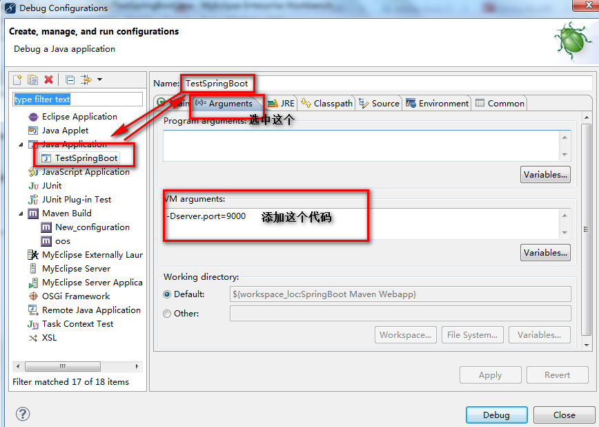Click the Workspace... button
599x427 pixels.
(405, 335)
